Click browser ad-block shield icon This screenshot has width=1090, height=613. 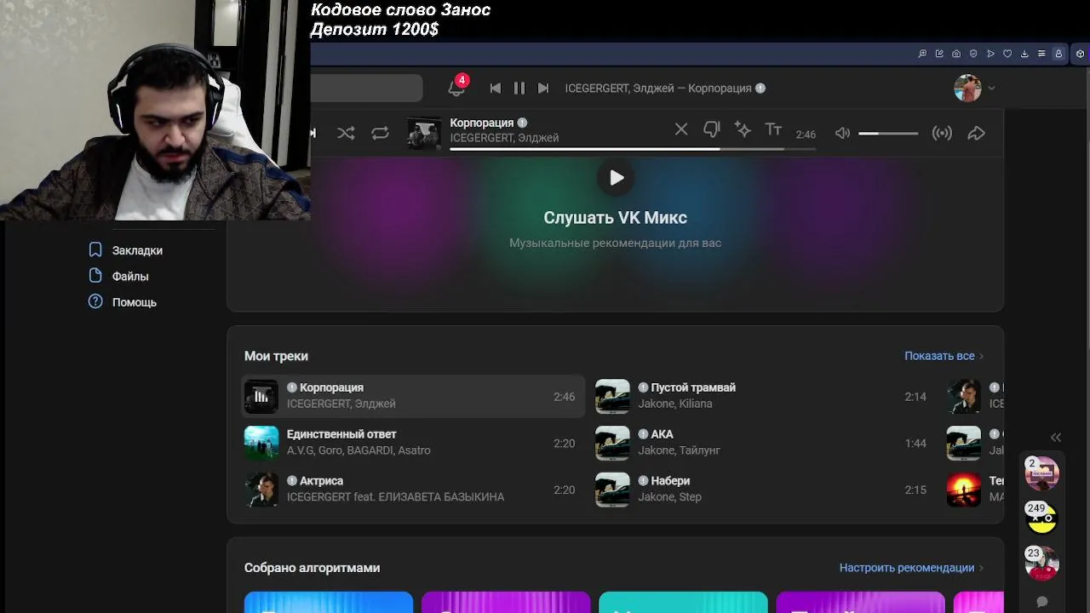[x=973, y=54]
